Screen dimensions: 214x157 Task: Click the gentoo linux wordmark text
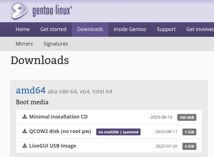click(x=52, y=11)
